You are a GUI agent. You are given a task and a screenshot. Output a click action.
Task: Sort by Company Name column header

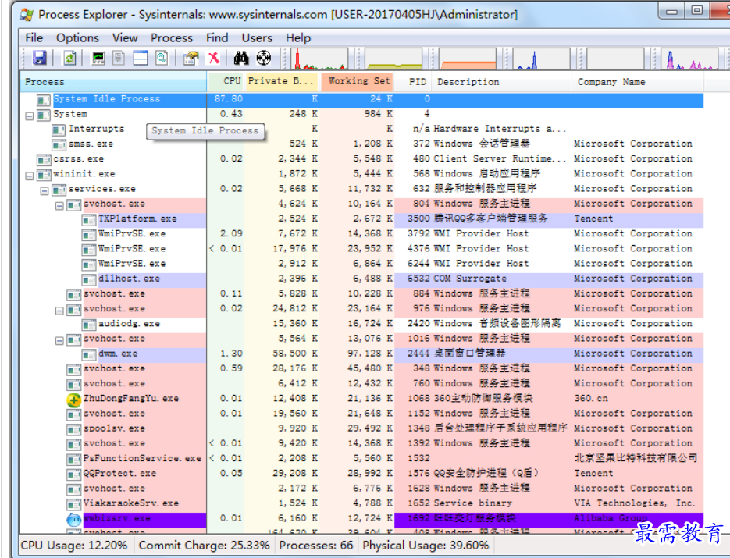click(638, 81)
